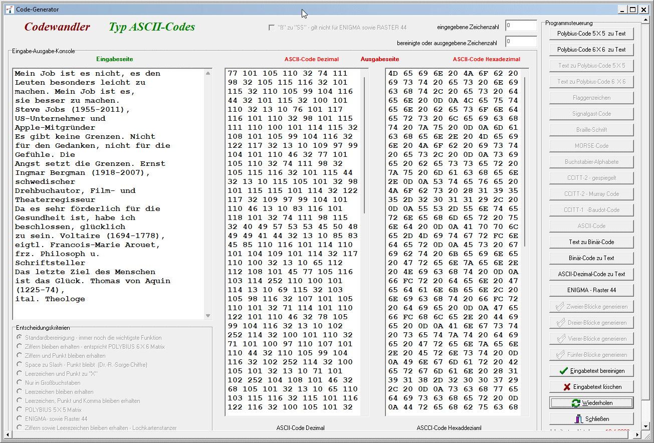Image resolution: width=654 pixels, height=443 pixels.
Task: Click the Code-Generator title bar app icon
Action: [9, 9]
